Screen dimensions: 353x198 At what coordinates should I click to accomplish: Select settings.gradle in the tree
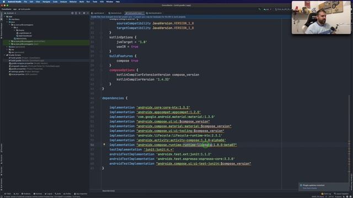(x=24, y=71)
